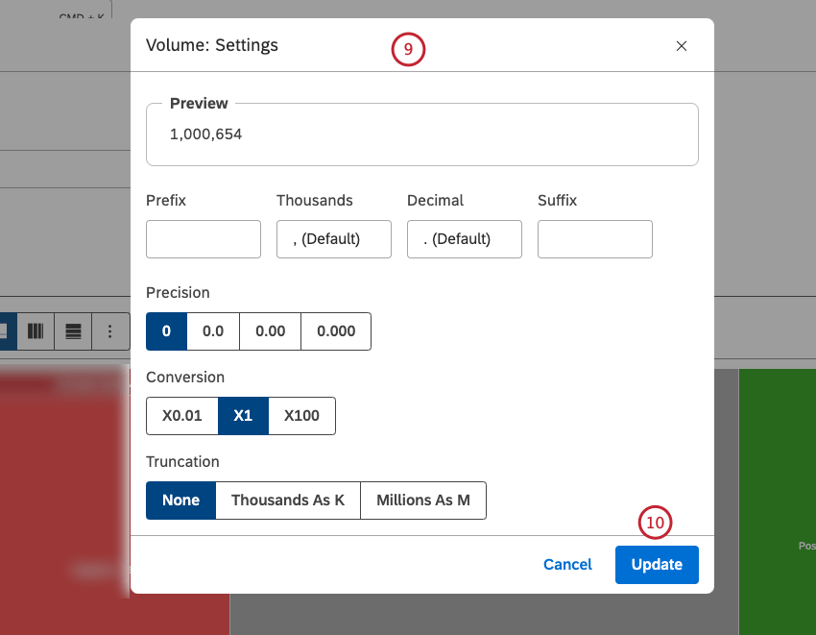Close the Volume Settings dialog
Image resolution: width=816 pixels, height=635 pixels.
pyautogui.click(x=682, y=45)
